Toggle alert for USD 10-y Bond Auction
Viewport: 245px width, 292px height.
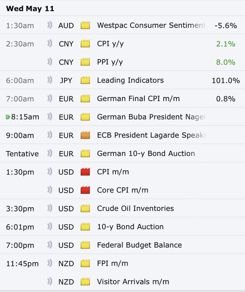click(x=50, y=226)
